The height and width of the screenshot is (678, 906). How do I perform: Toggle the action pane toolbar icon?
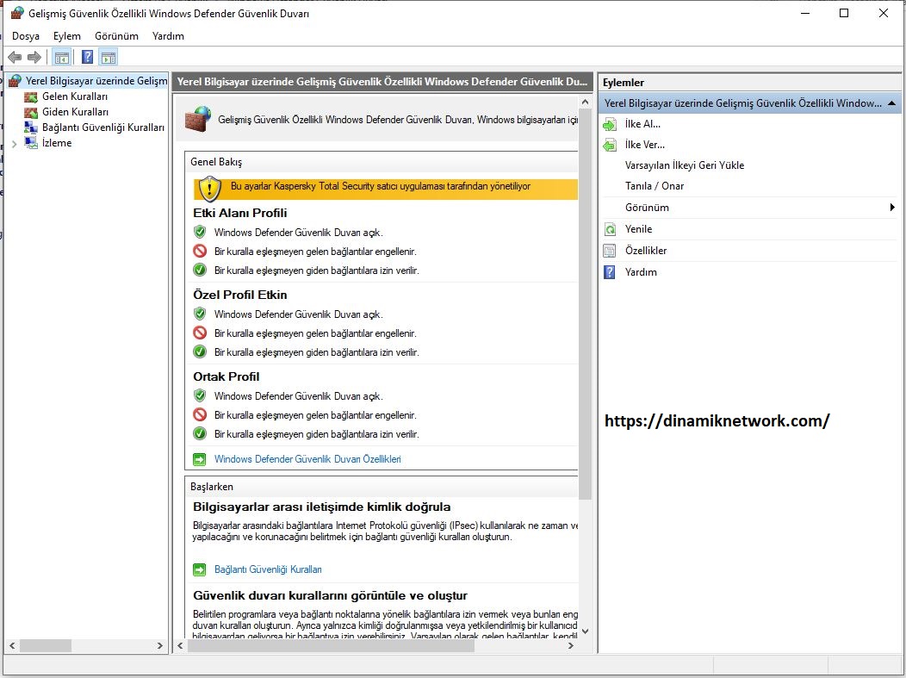pos(109,57)
